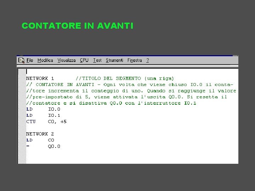Open the Strumenti menu
This screenshot has width=255, height=191.
114,60
